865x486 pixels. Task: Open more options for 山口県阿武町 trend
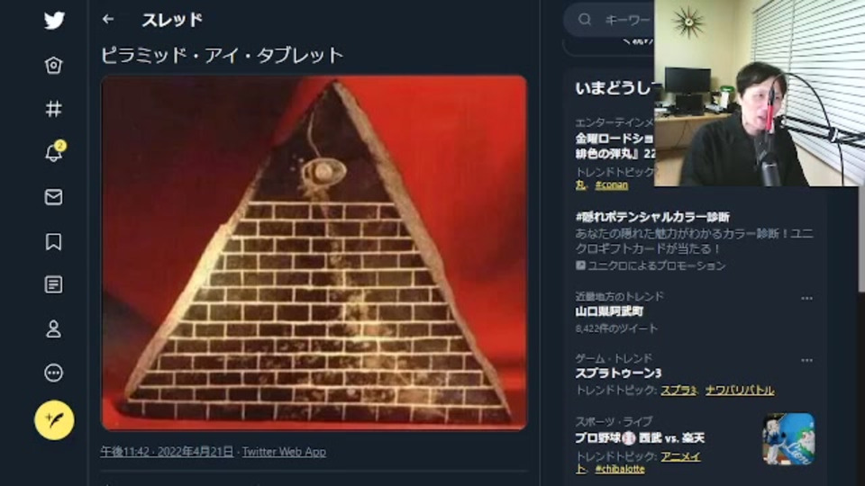[806, 298]
